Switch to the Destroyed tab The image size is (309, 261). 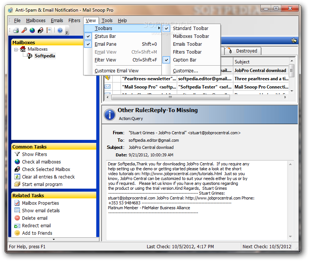243,51
